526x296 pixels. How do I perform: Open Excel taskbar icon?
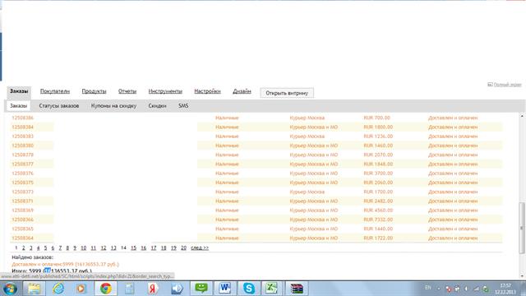[x=271, y=289]
